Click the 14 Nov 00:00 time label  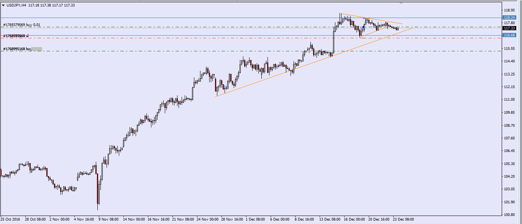click(134, 220)
